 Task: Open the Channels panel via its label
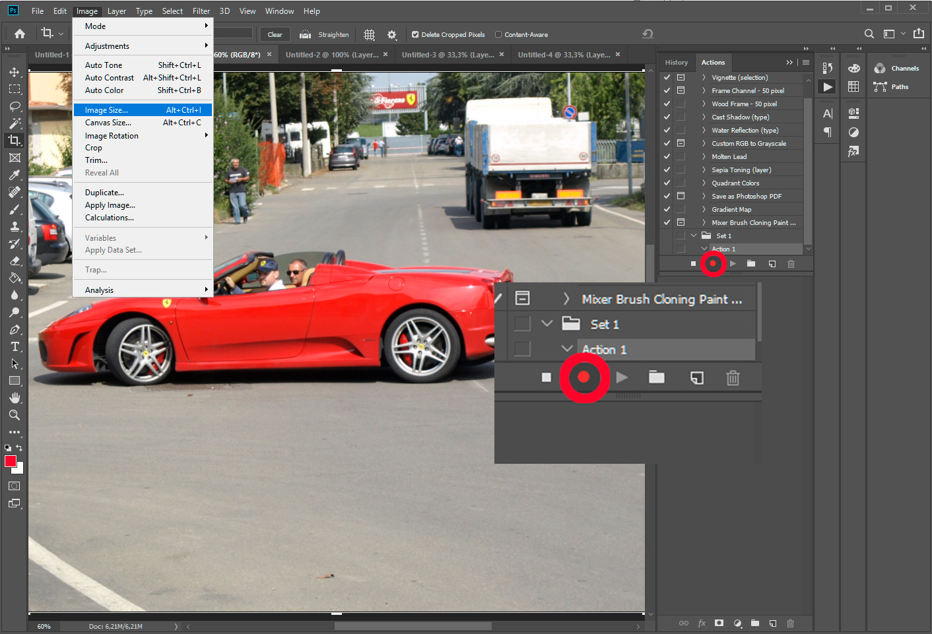coord(903,68)
